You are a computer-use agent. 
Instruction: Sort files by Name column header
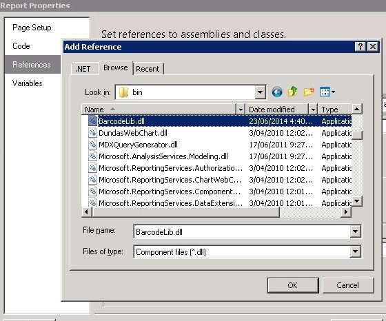click(159, 110)
